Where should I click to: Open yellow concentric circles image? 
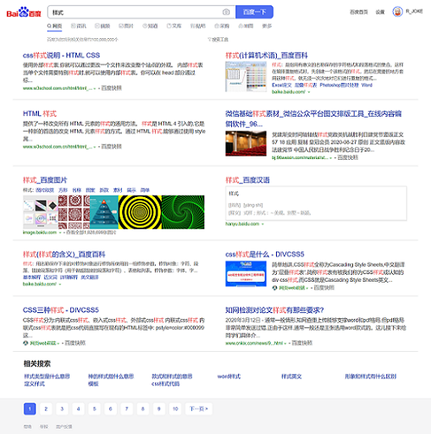pos(140,212)
